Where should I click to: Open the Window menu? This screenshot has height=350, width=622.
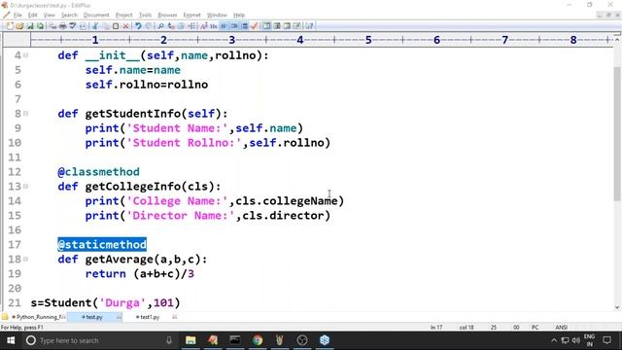pyautogui.click(x=217, y=16)
